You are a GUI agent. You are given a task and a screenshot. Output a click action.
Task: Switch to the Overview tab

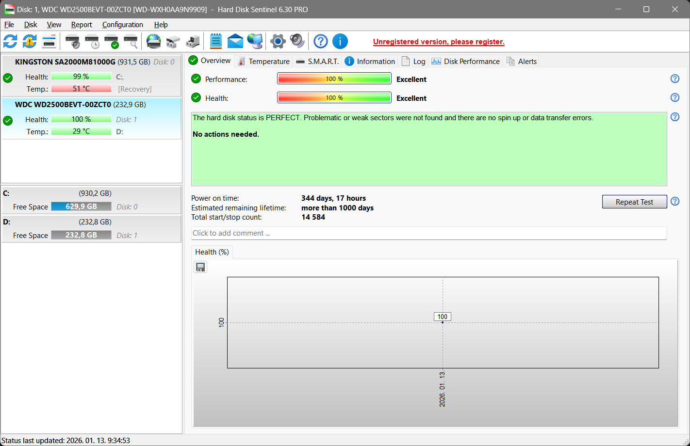click(210, 61)
